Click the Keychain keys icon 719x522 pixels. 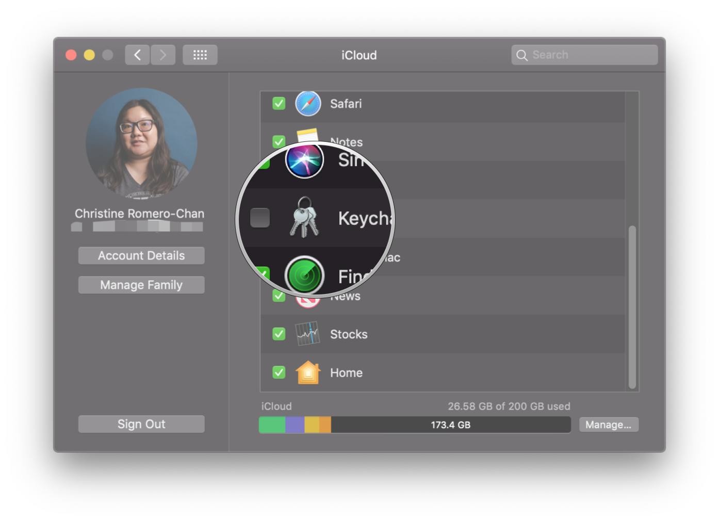point(304,217)
